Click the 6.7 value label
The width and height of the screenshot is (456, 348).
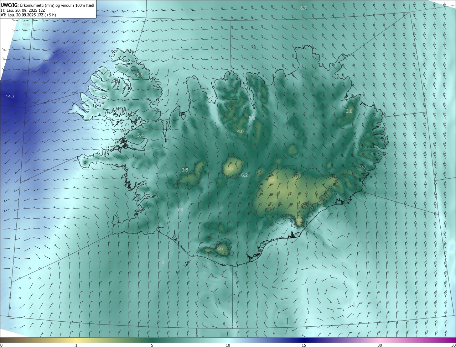coord(303,8)
